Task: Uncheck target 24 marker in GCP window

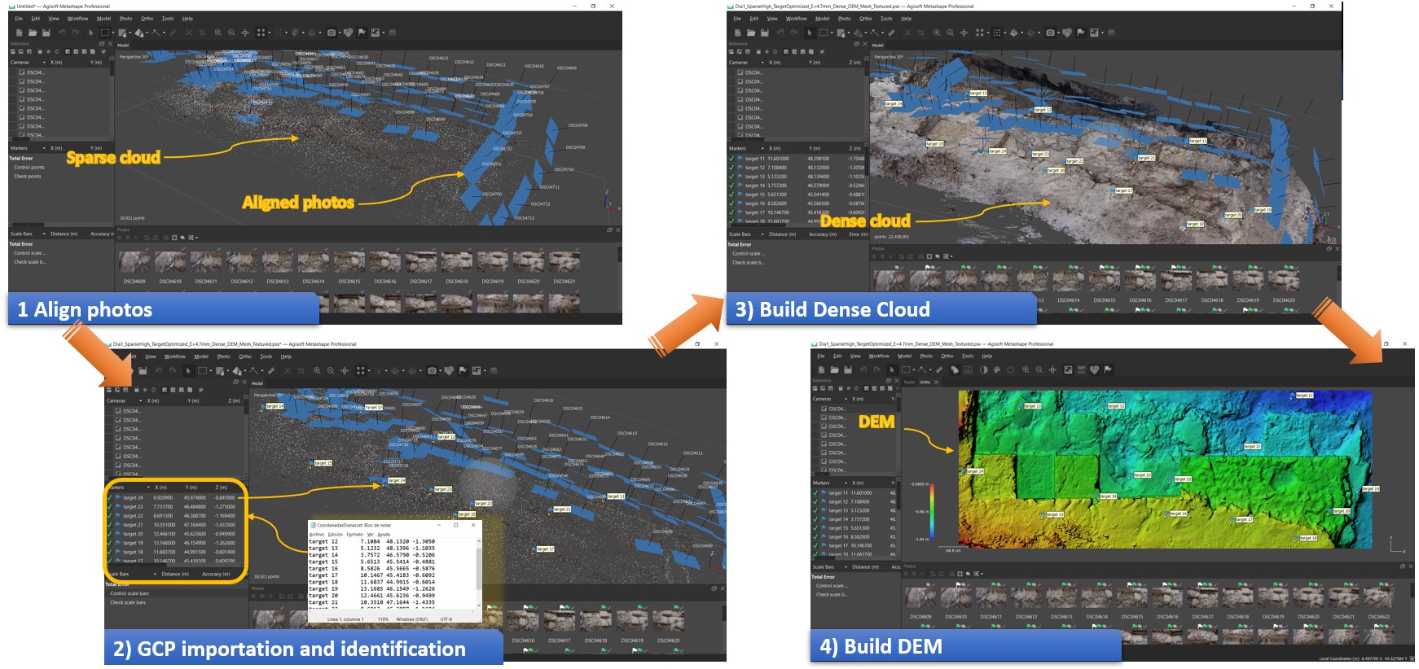Action: pos(110,497)
